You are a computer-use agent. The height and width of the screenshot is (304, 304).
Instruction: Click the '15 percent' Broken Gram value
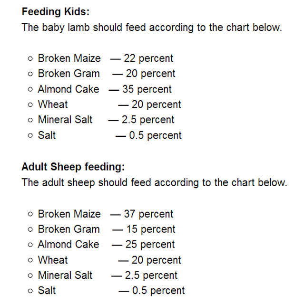tap(151, 229)
